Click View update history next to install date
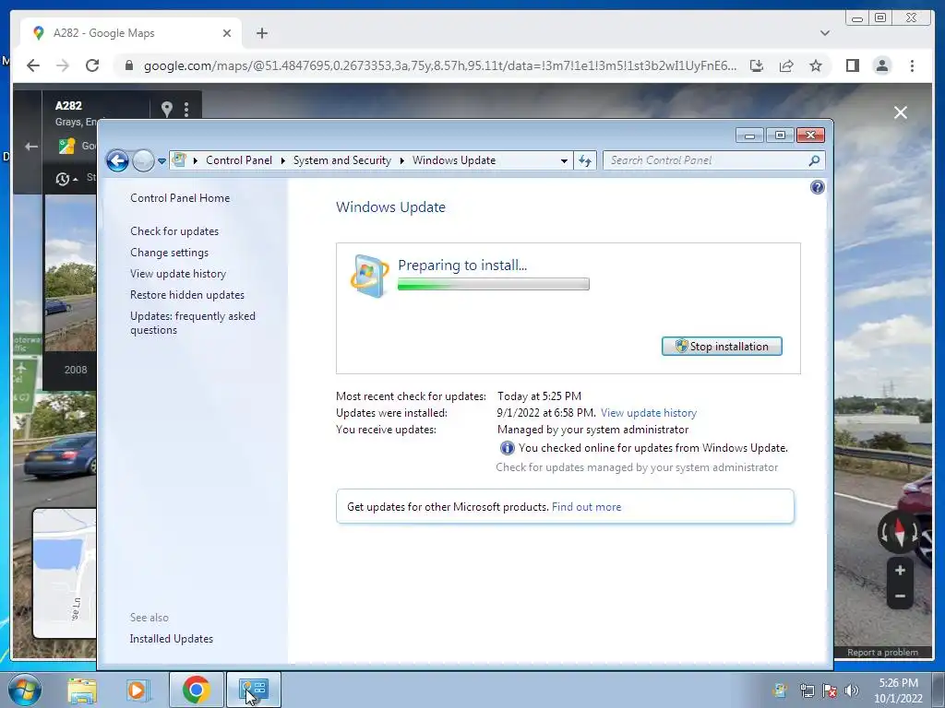The width and height of the screenshot is (945, 708). (x=649, y=413)
